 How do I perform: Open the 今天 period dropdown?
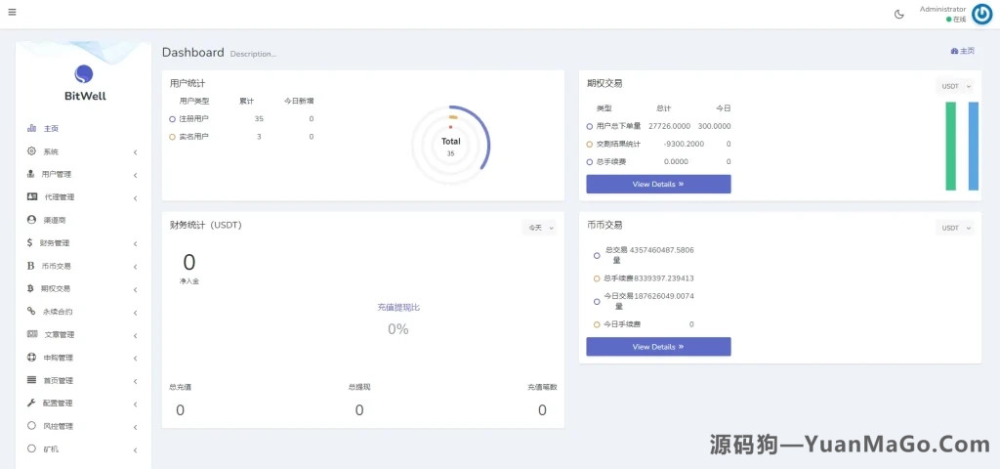539,227
